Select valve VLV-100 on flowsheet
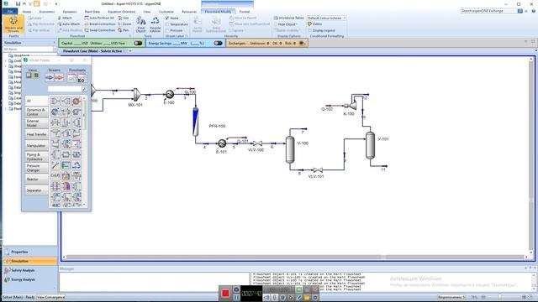Viewport: 538px width, 302px height. coord(257,143)
